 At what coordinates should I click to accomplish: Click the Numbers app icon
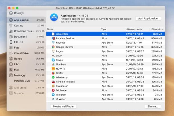[53, 64]
